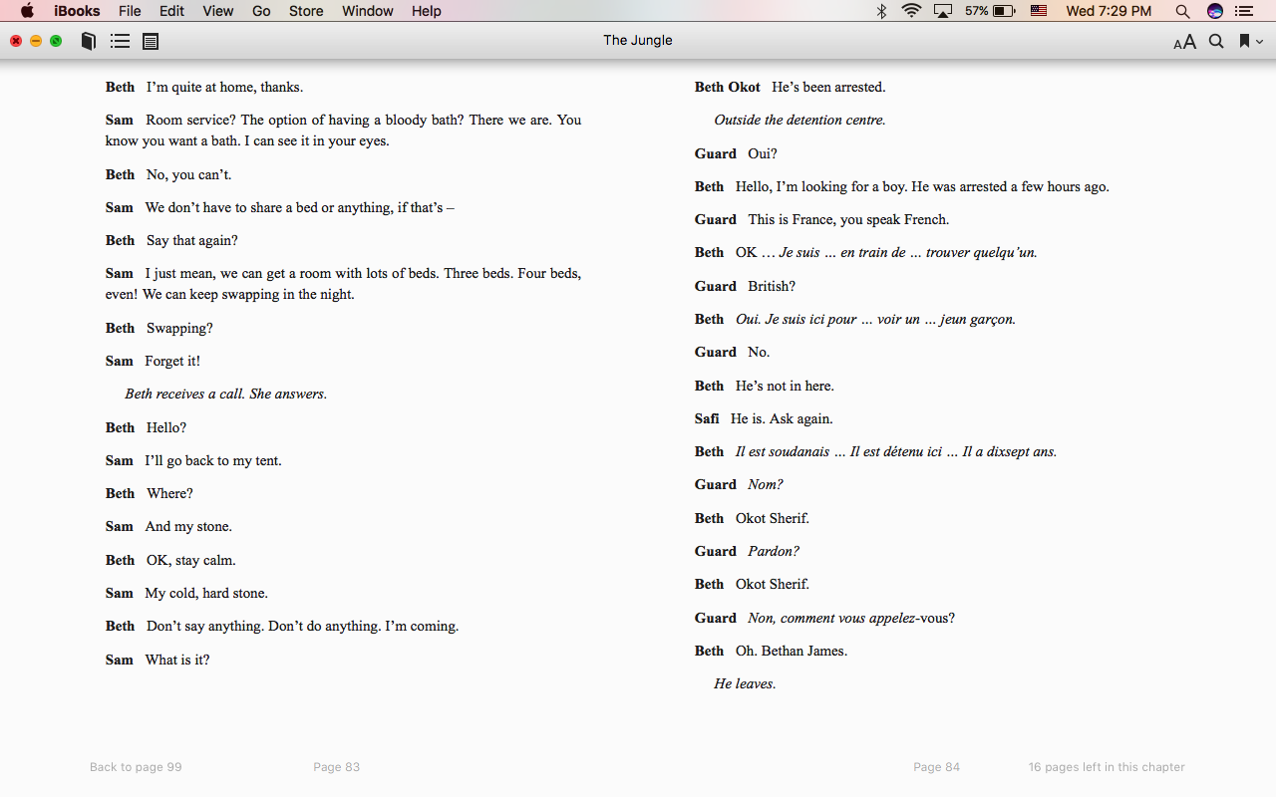The image size is (1276, 797).
Task: Click the line 'And my stone.'
Action: pos(188,527)
